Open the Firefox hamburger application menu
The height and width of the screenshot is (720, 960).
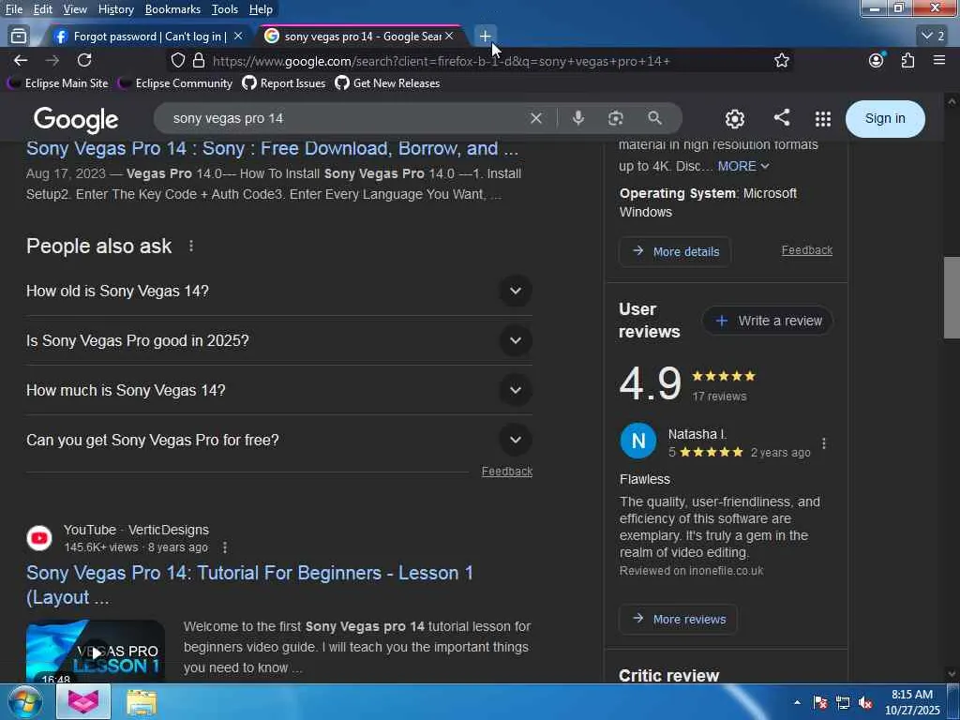[x=939, y=60]
